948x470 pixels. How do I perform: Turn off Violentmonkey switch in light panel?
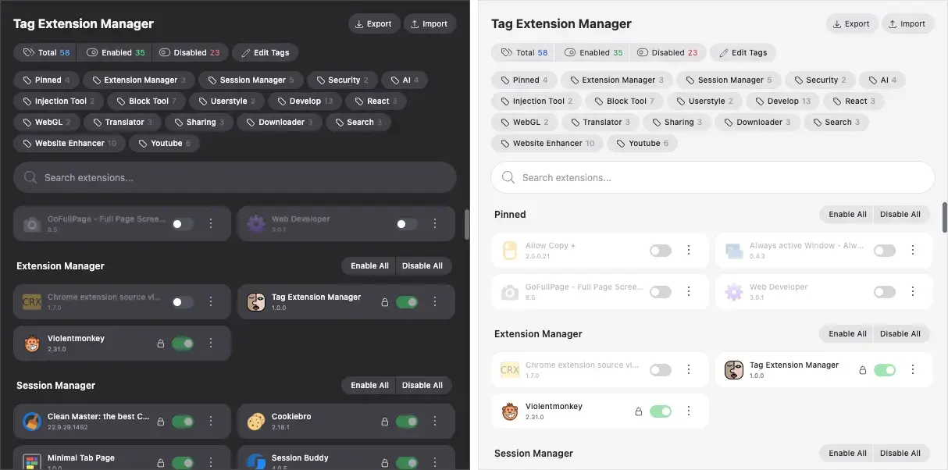pos(661,411)
